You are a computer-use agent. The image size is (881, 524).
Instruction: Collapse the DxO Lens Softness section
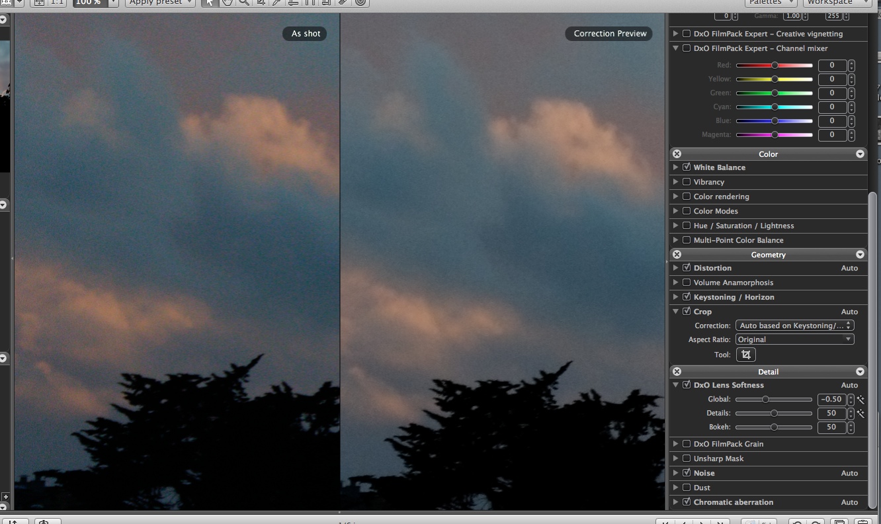click(675, 385)
